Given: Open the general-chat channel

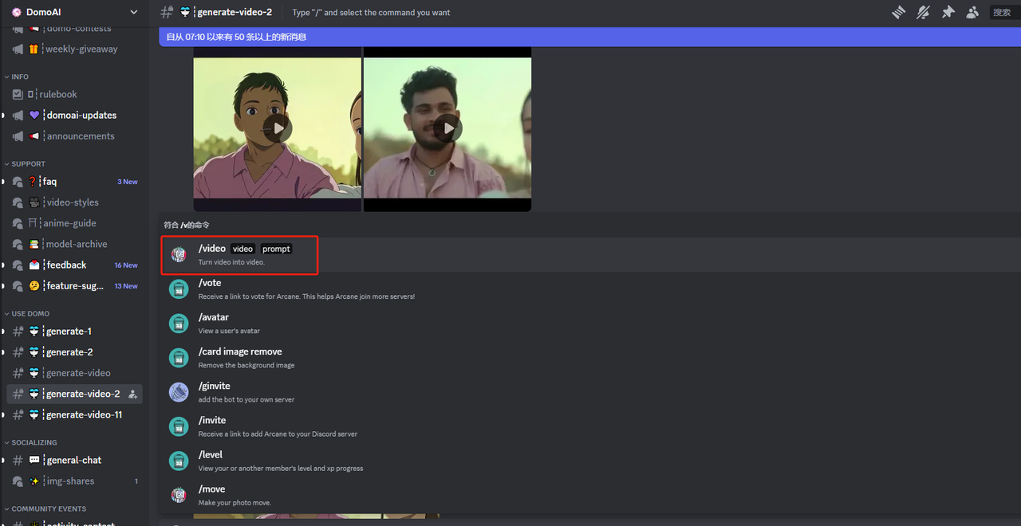Looking at the screenshot, I should coord(74,460).
